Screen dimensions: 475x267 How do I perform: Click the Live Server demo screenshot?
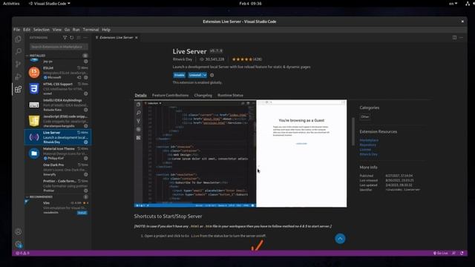[x=240, y=154]
